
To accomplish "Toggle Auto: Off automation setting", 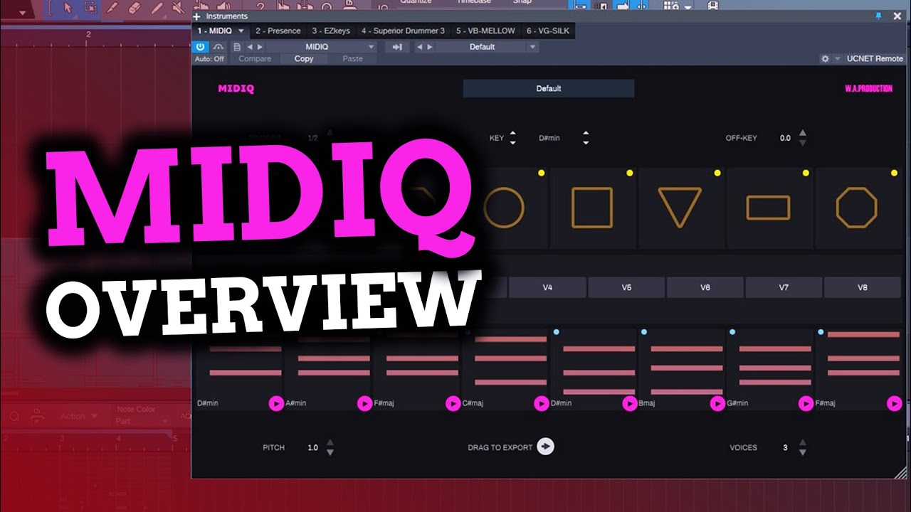I will 209,59.
